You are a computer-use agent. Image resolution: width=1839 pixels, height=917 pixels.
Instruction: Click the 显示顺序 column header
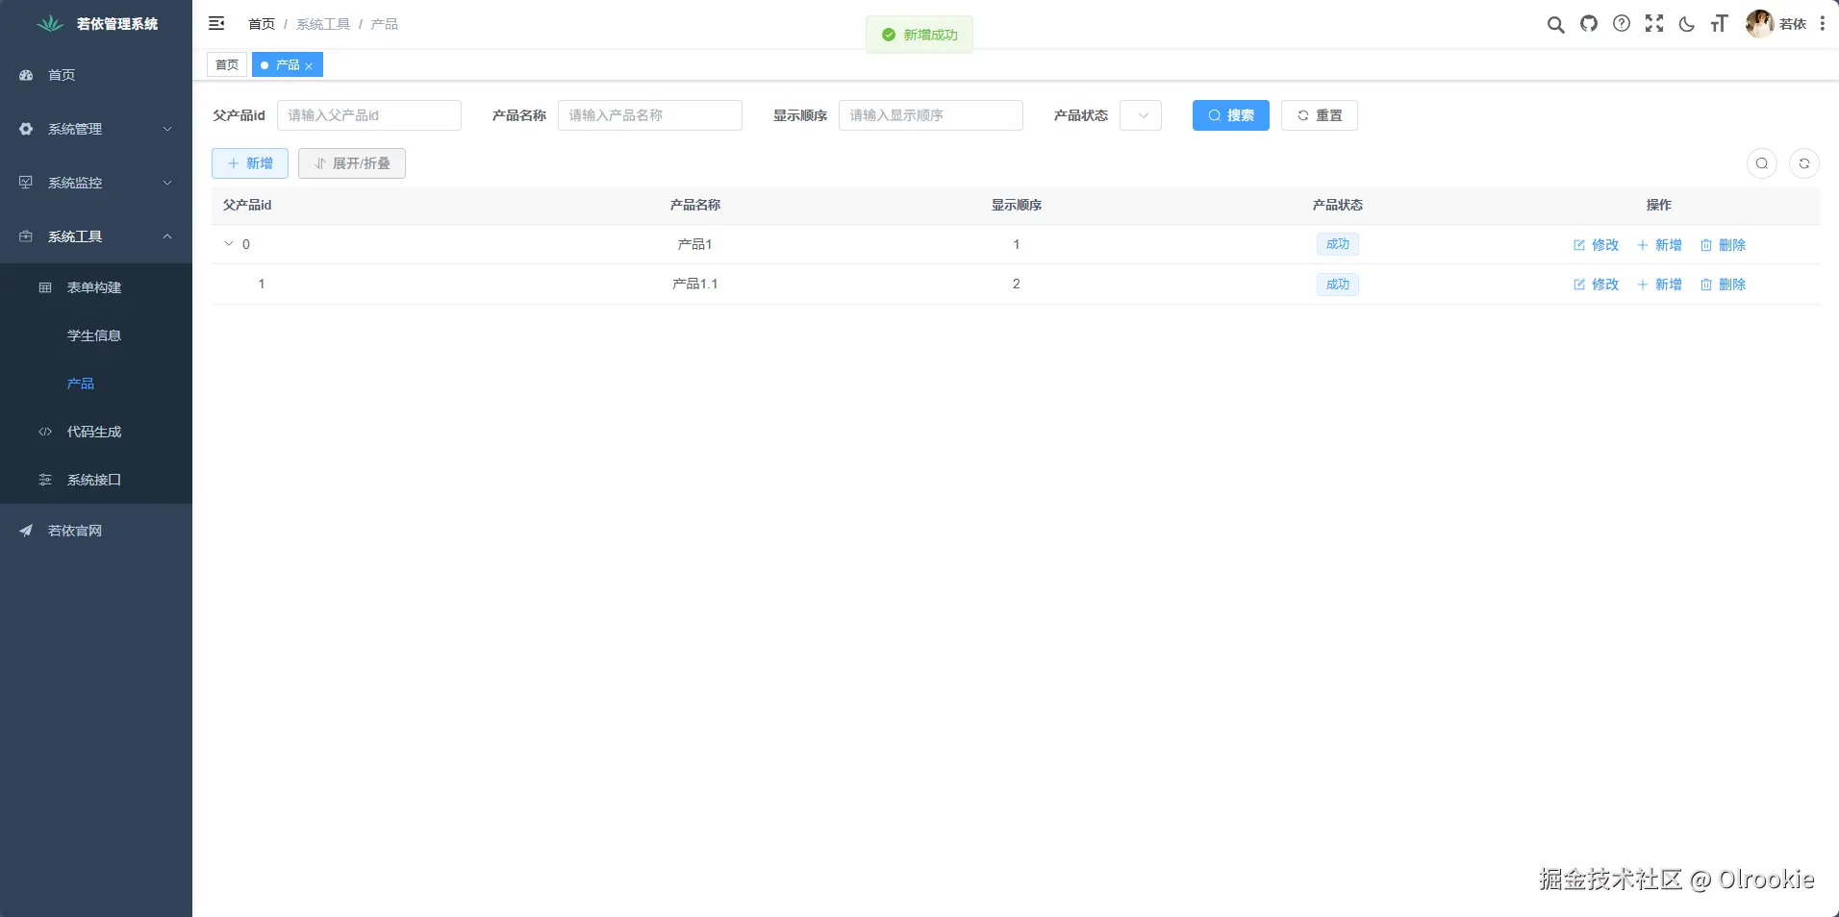click(x=1017, y=205)
